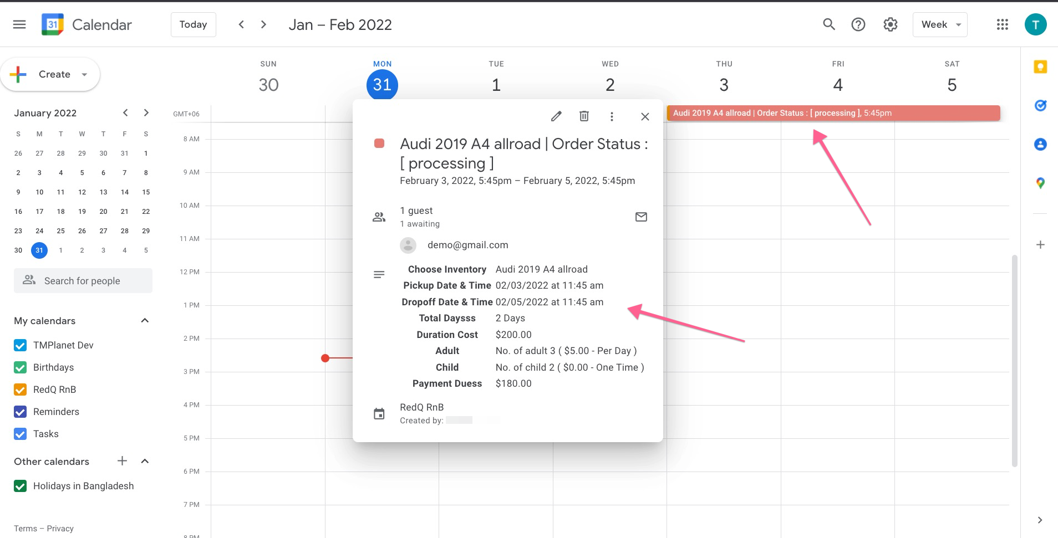The width and height of the screenshot is (1058, 538).
Task: Click the '$200.00' duration cost value
Action: click(x=513, y=335)
